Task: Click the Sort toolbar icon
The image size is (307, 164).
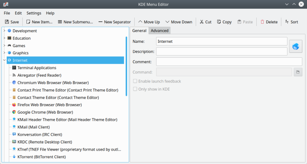Action: coord(287,22)
